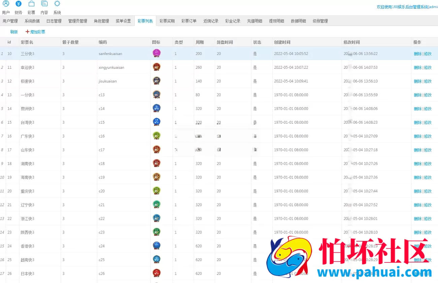Click the 澳洲快3 blue lottery icon

coord(156,108)
